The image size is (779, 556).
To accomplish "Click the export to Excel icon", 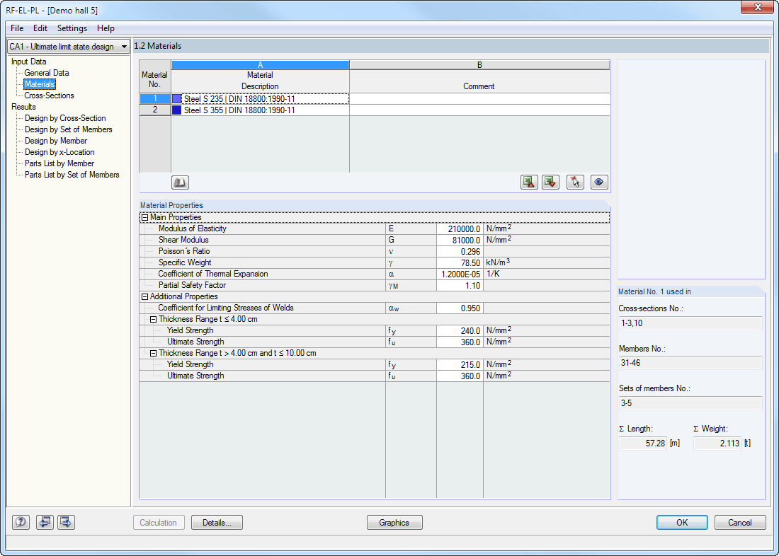I will 530,183.
